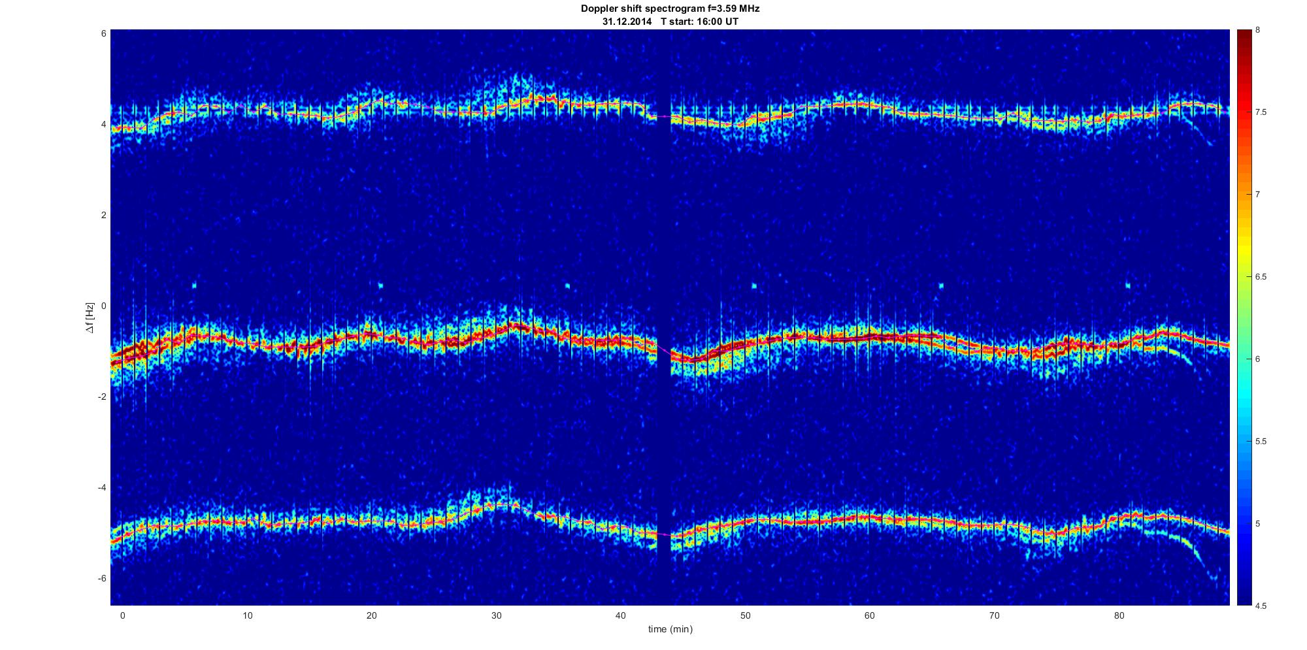Viewport: 1307px width, 650px height.
Task: Click the colorbar tick label 7
Action: click(1258, 195)
